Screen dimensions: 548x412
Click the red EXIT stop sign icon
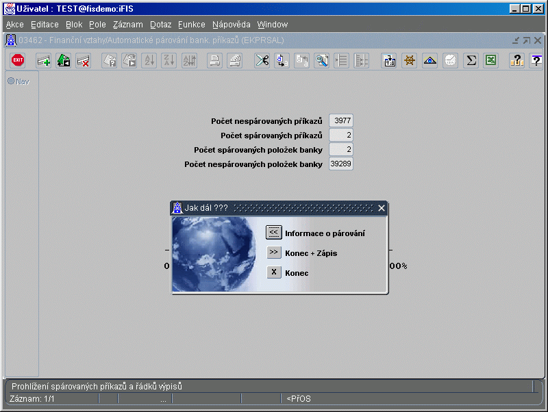(18, 60)
